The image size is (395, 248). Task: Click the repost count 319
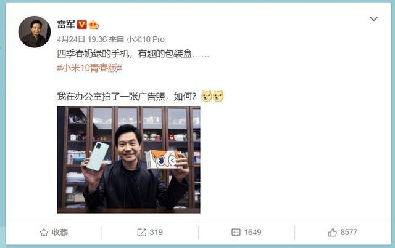point(156,232)
